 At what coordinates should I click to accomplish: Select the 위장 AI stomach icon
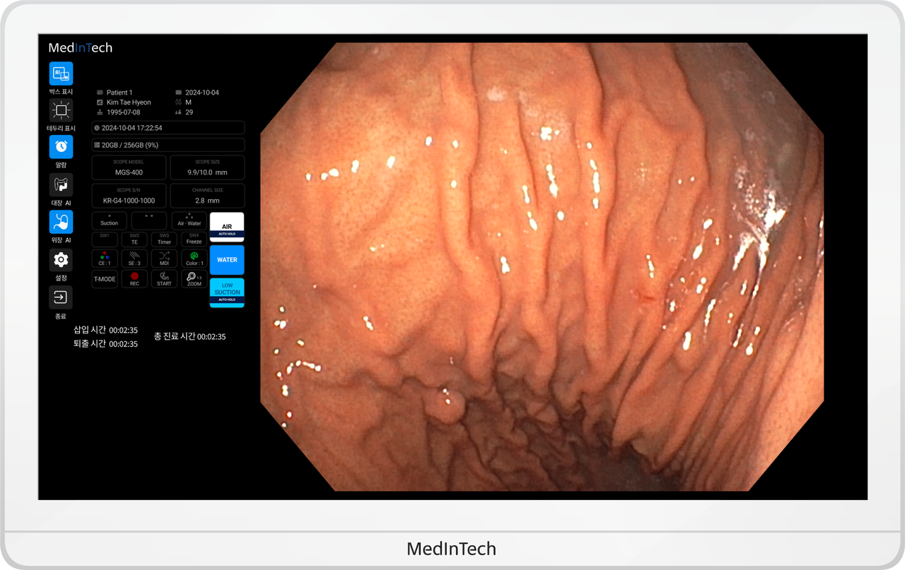point(61,222)
